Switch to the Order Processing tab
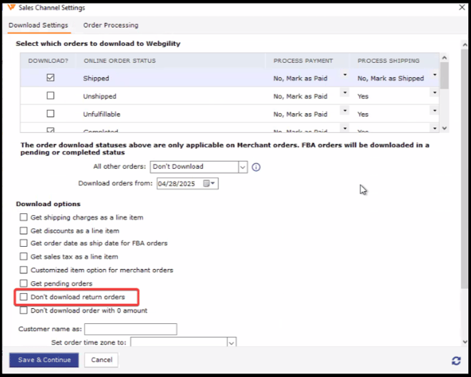Screen dimensions: 471x377 111,26
